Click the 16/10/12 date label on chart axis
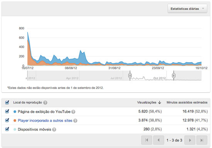 click(x=201, y=68)
